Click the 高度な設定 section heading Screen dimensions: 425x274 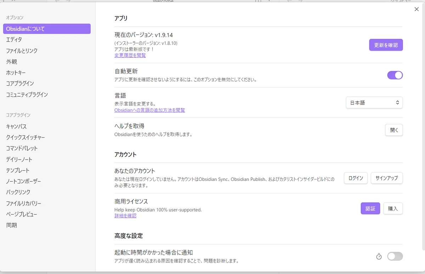129,236
